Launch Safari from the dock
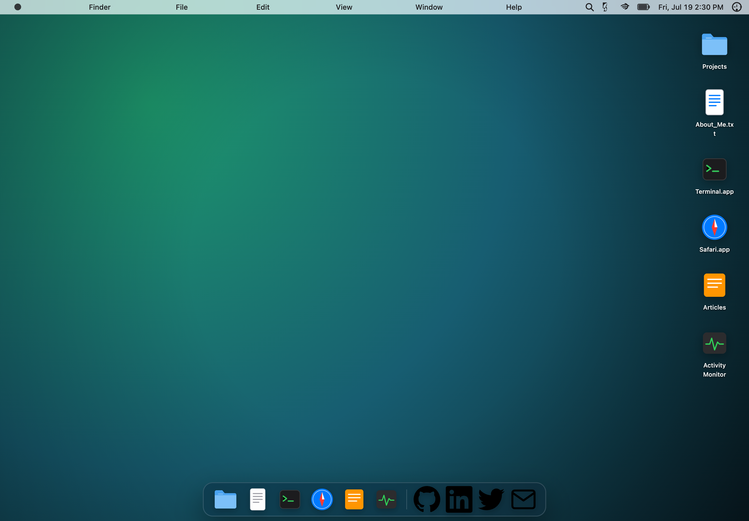 point(322,499)
